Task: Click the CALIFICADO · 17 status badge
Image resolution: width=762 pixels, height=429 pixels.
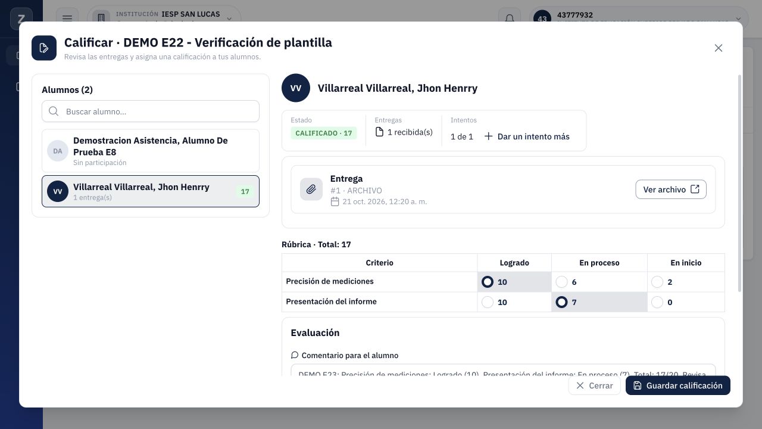Action: (324, 133)
